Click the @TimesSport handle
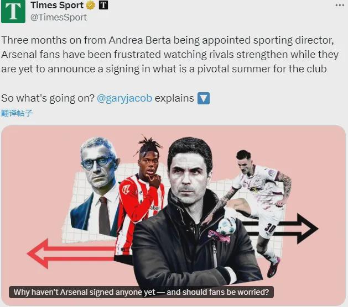The width and height of the screenshot is (348, 307). (59, 17)
